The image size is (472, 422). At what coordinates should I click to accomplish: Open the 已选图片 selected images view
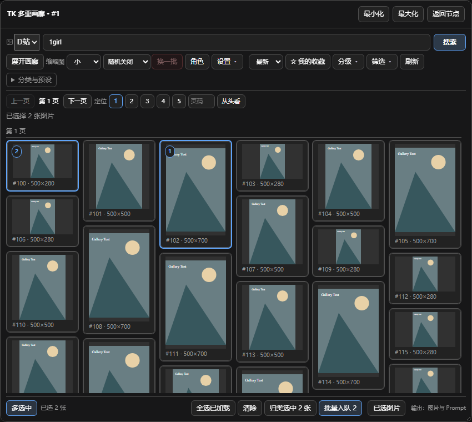click(386, 408)
